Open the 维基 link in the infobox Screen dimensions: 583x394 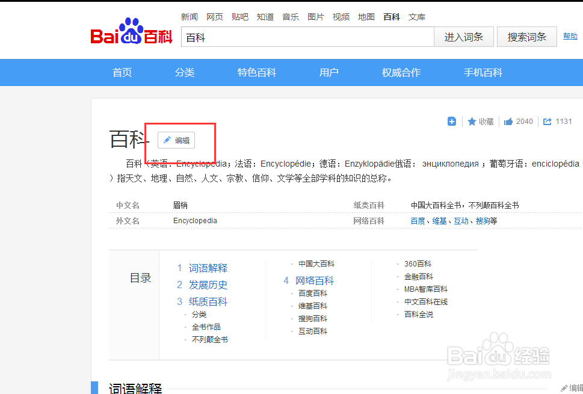coord(439,220)
